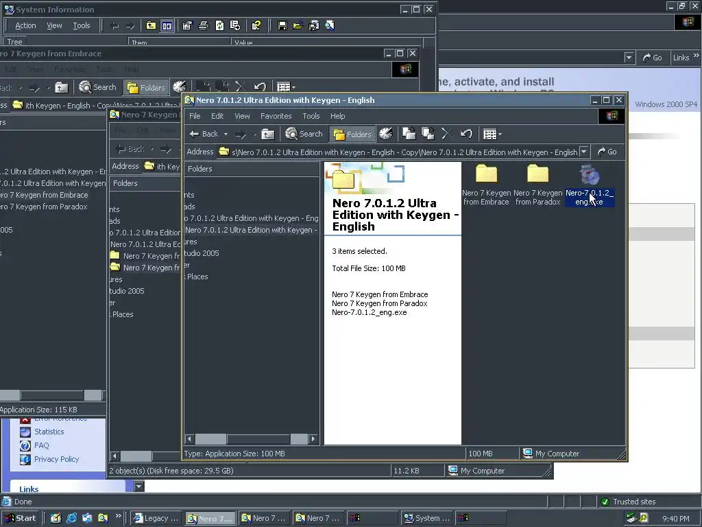The width and height of the screenshot is (702, 527).
Task: Select Tree tab in System Information
Action: (x=15, y=42)
